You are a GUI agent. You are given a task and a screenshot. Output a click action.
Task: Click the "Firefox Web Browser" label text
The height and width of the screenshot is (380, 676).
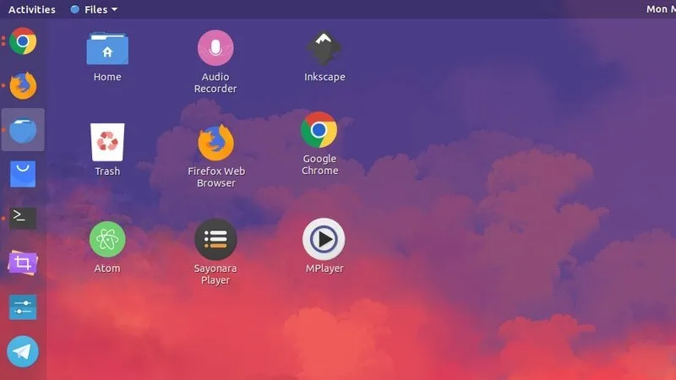[x=216, y=177]
